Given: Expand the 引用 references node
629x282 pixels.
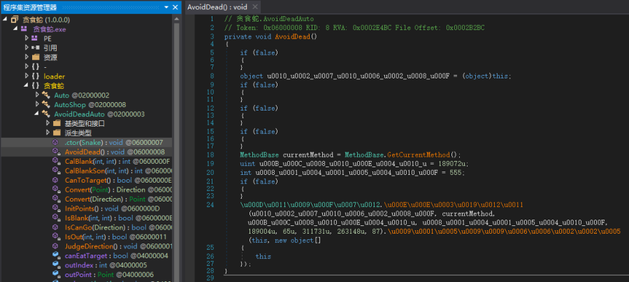Looking at the screenshot, I should click(x=27, y=48).
